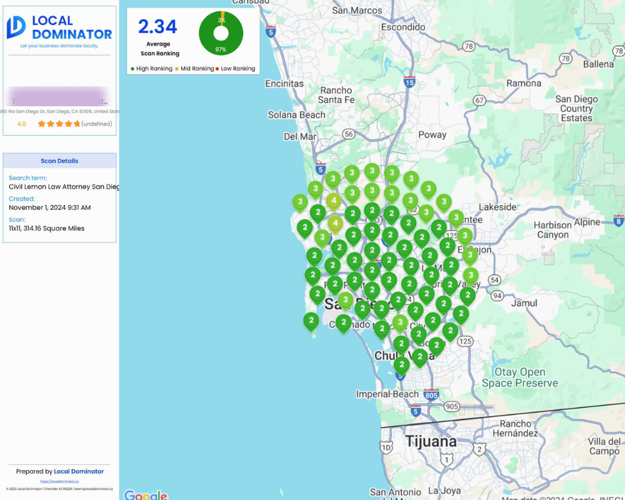
Task: Select the rank 3 pin over San Diego label
Action: coord(345,300)
